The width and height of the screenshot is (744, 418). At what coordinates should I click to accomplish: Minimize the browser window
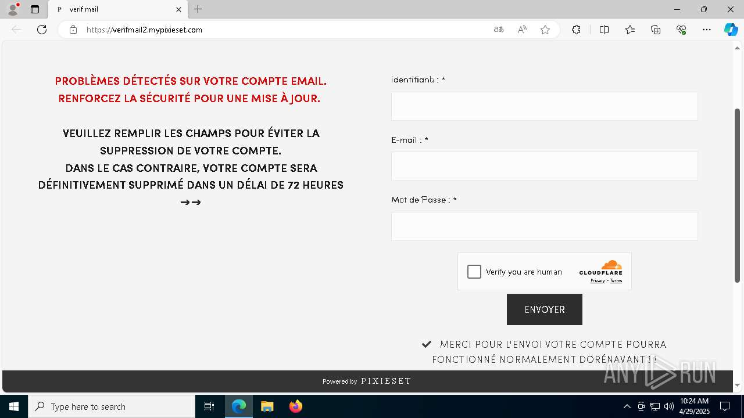tap(677, 9)
